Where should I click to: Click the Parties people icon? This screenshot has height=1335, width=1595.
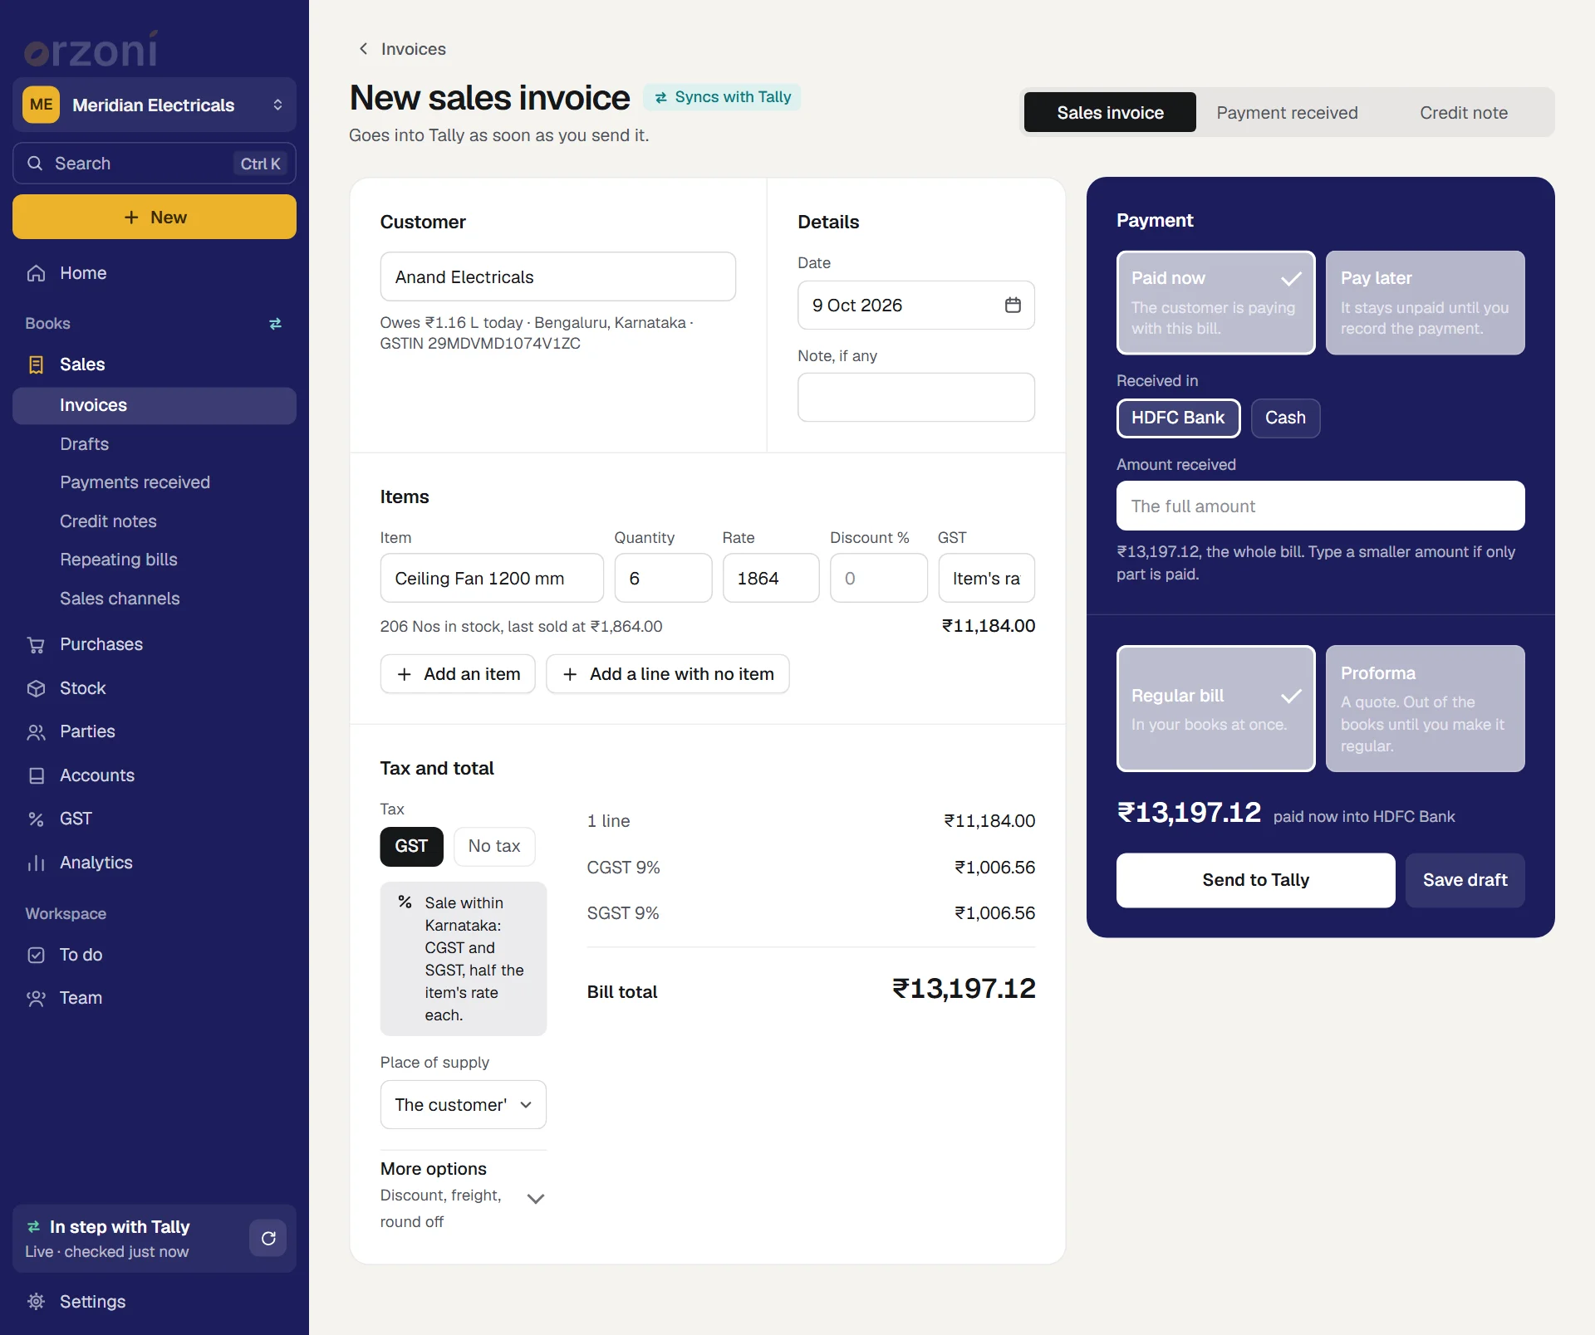(36, 732)
